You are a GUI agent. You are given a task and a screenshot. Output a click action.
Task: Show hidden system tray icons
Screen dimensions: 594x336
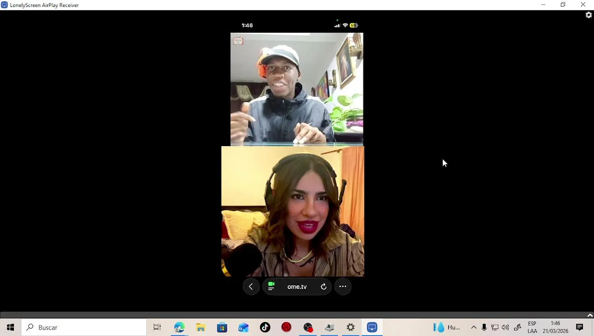click(x=474, y=328)
